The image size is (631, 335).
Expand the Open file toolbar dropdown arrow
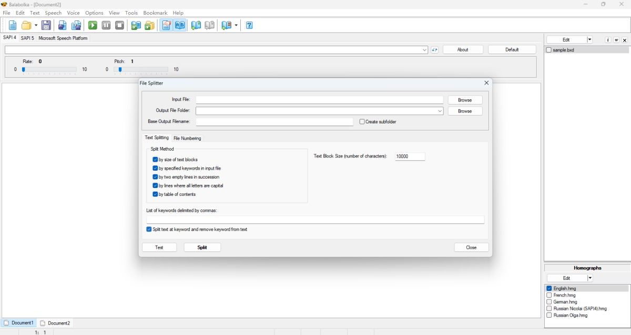[x=36, y=25]
